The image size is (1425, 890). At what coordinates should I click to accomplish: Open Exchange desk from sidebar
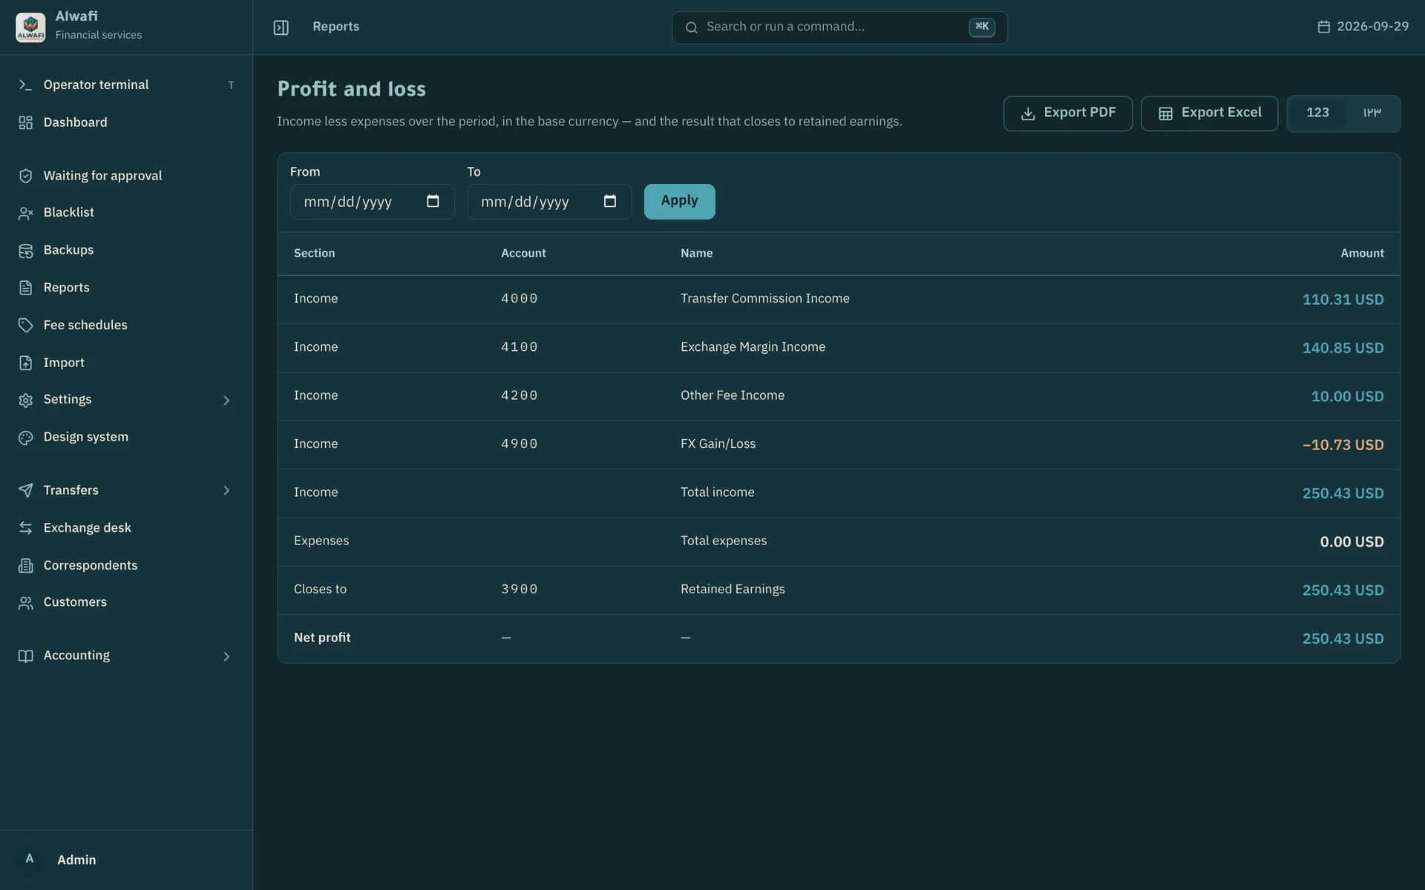point(126,528)
